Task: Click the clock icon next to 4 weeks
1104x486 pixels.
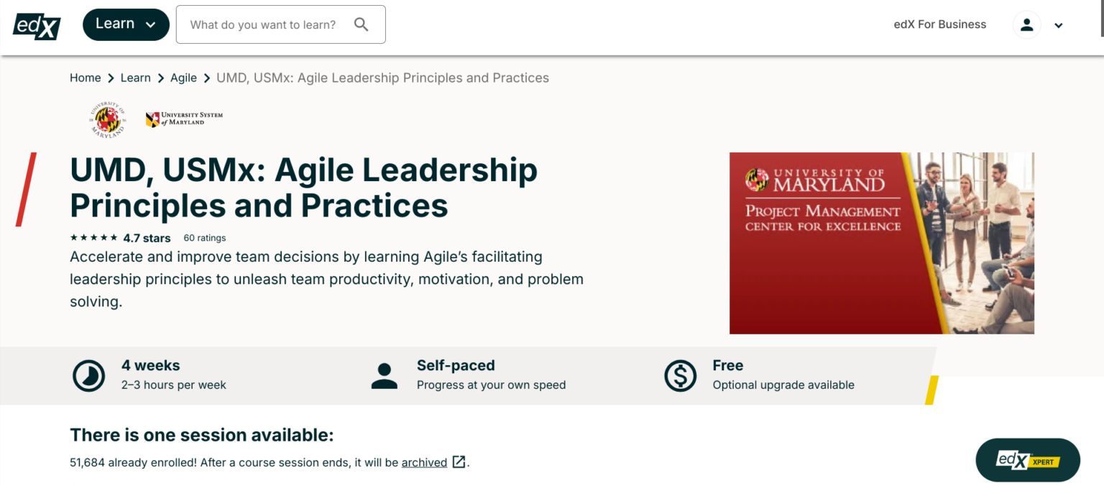Action: pyautogui.click(x=88, y=375)
